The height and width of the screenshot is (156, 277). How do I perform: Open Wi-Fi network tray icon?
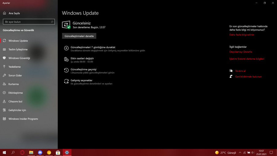[x=244, y=153]
